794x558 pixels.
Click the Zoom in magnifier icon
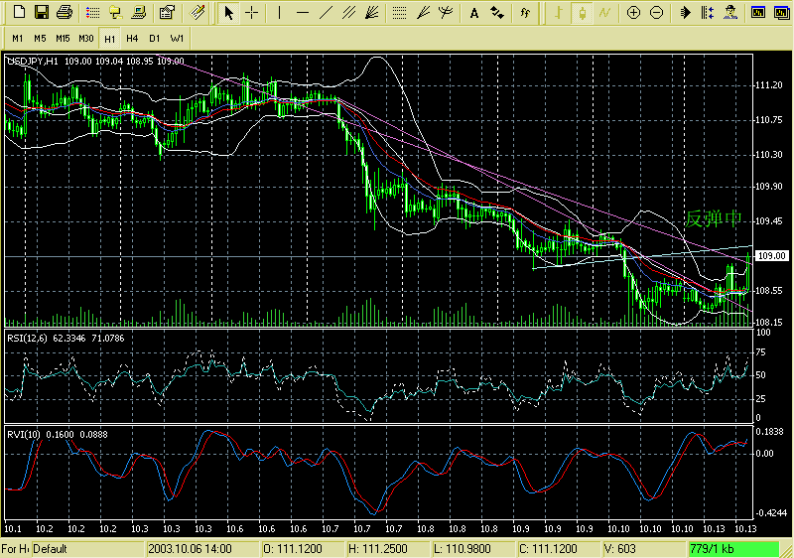click(x=634, y=13)
